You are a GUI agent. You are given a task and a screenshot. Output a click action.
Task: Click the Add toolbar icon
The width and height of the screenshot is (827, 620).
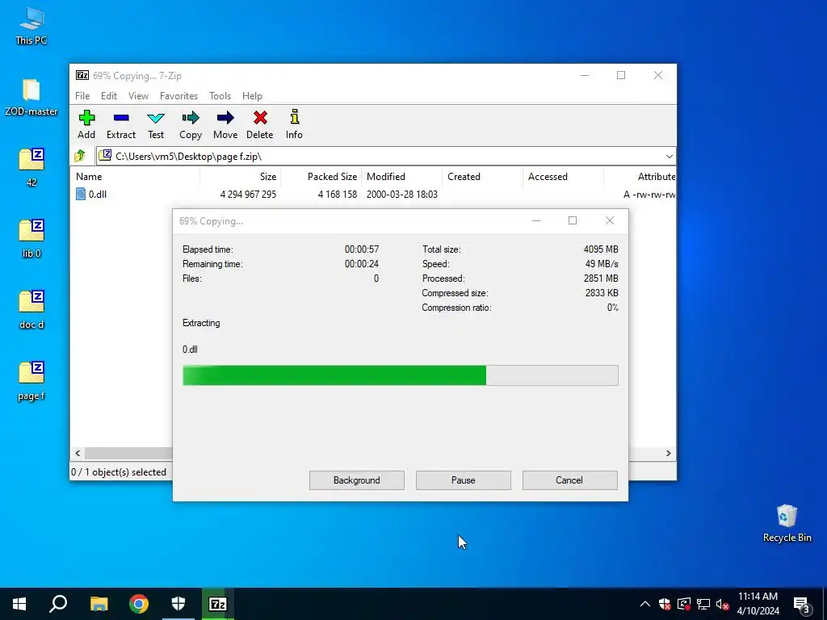86,124
